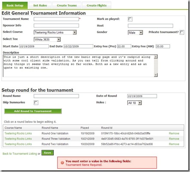Expand the Holes dropdown

[x=135, y=103]
